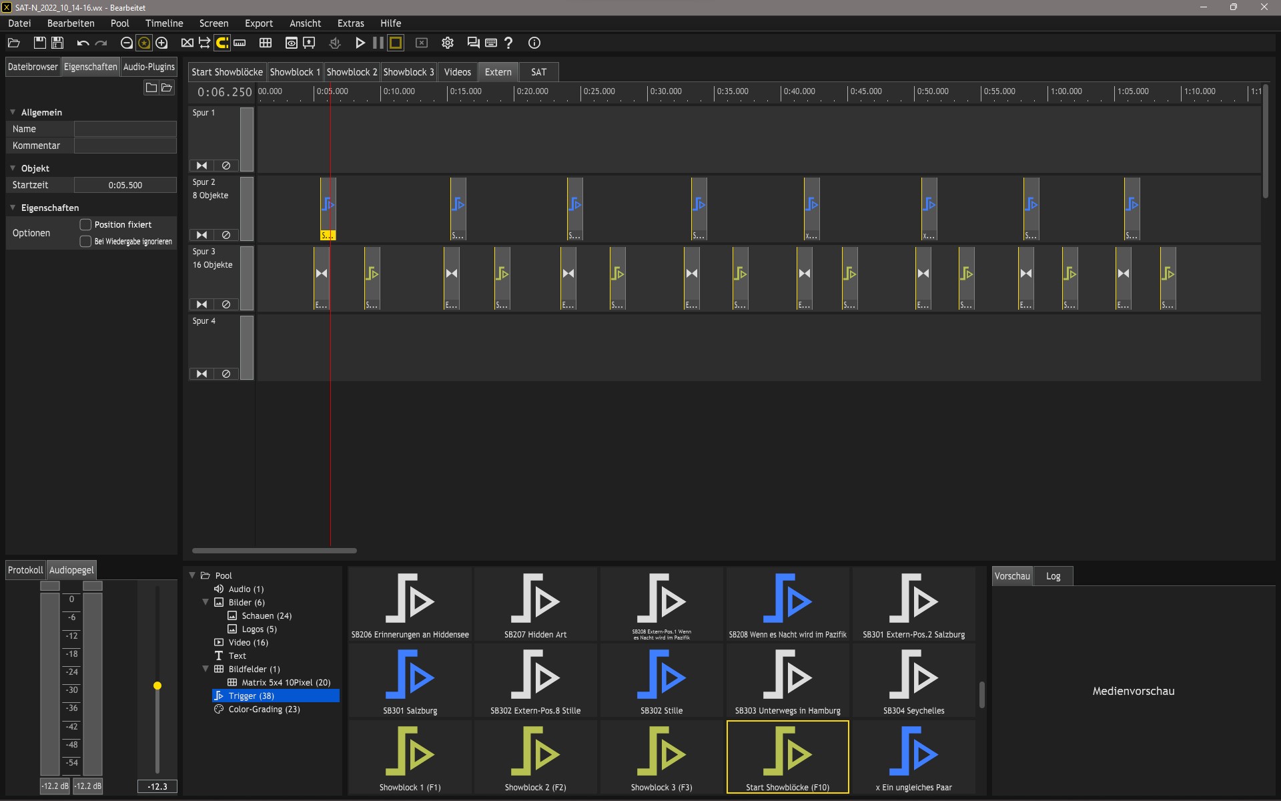
Task: Open the grid matrix toolbar icon
Action: point(266,43)
